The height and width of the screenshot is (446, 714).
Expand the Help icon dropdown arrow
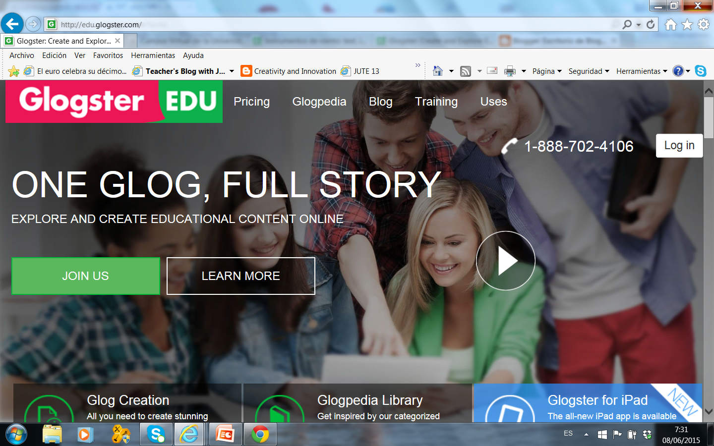pyautogui.click(x=688, y=71)
